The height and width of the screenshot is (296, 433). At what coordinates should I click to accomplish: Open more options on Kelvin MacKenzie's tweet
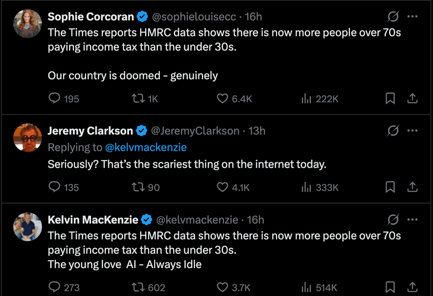pos(412,219)
